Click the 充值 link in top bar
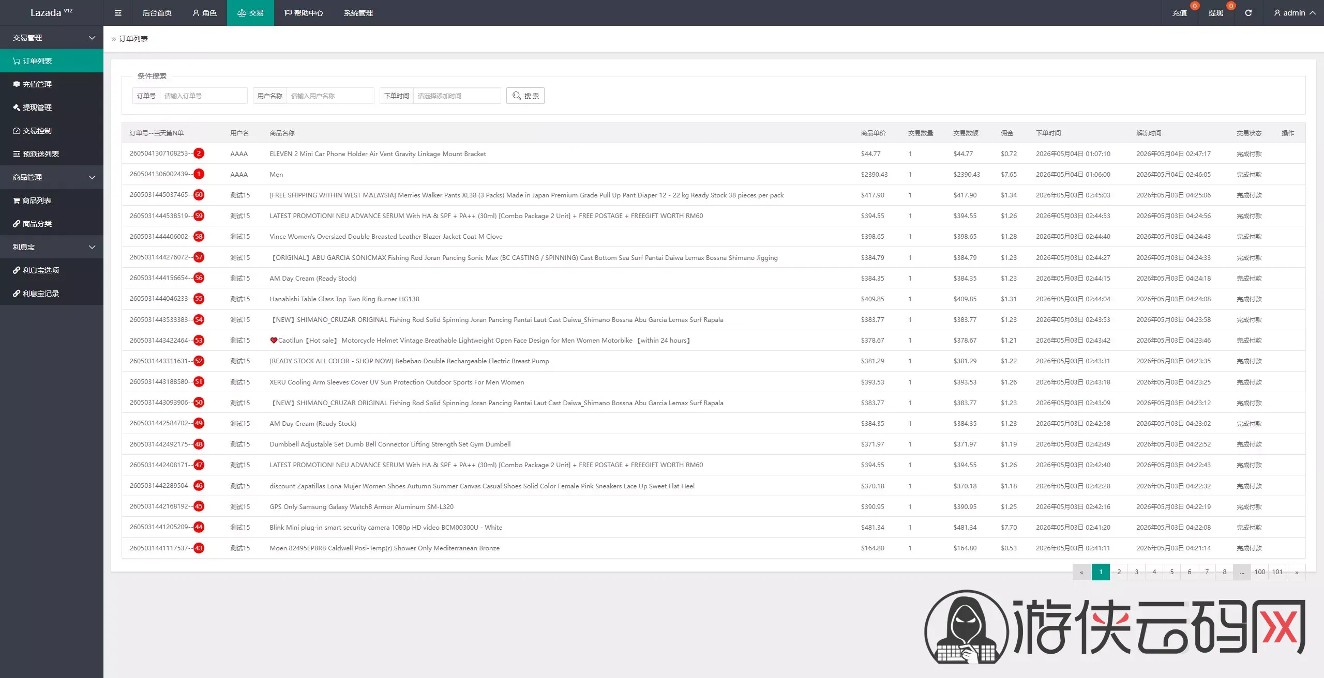This screenshot has width=1324, height=678. (x=1179, y=13)
